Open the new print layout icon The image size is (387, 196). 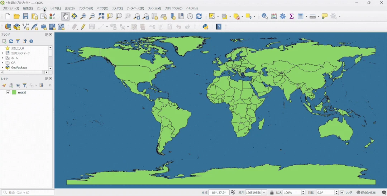click(34, 16)
